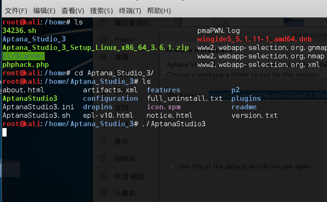Toggle 'Use this as the default' checkbox
The width and height of the screenshot is (327, 202).
(x=172, y=166)
